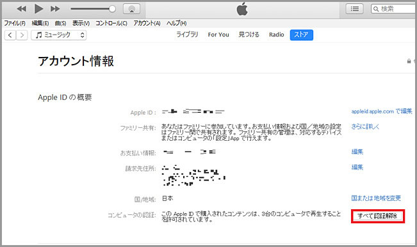Open the アカウント(A) menu
Viewport: 417px width, 247px height.
pyautogui.click(x=147, y=24)
